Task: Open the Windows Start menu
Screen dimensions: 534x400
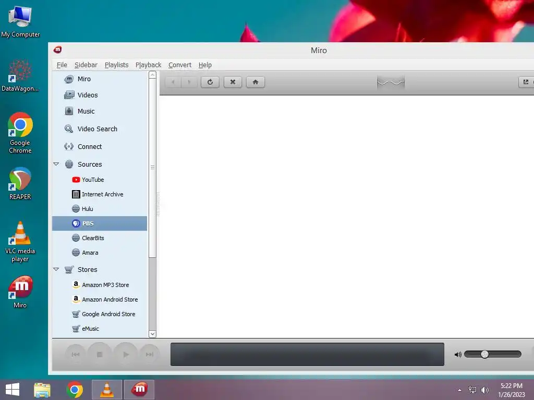Action: [x=13, y=390]
